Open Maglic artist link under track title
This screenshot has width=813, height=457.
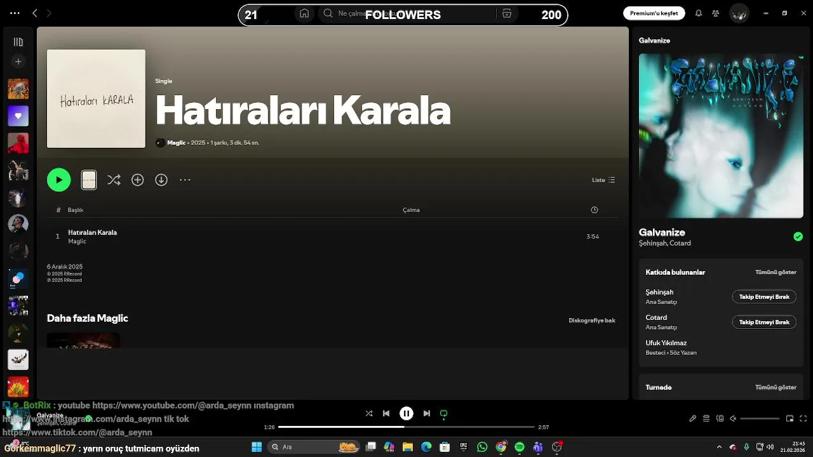(x=77, y=242)
